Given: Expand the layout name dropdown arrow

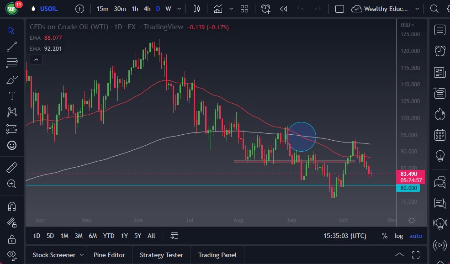Looking at the screenshot, I should [x=417, y=9].
